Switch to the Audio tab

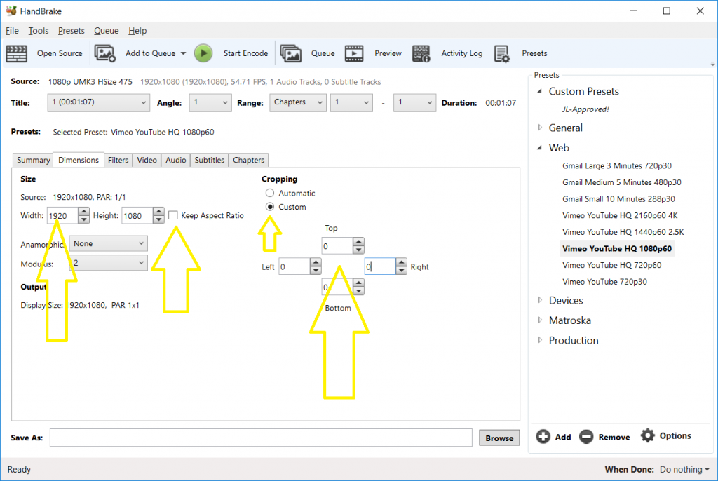(176, 160)
